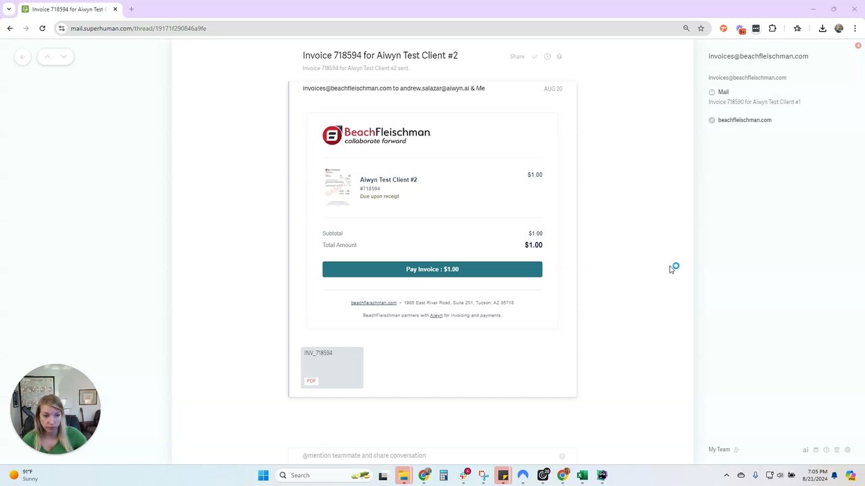This screenshot has width=865, height=486.
Task: Click the Pay Invoice : $1.00 button
Action: pos(432,269)
